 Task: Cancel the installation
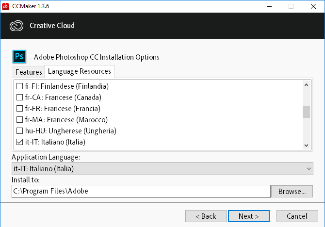(x=297, y=216)
